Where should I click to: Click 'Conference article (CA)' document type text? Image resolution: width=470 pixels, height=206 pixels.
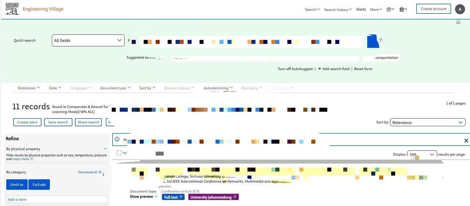pos(180,191)
